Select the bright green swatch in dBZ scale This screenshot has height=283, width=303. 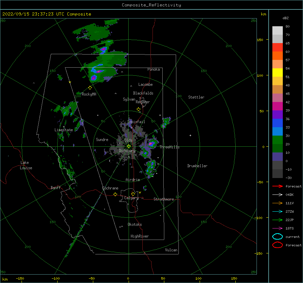277,140
